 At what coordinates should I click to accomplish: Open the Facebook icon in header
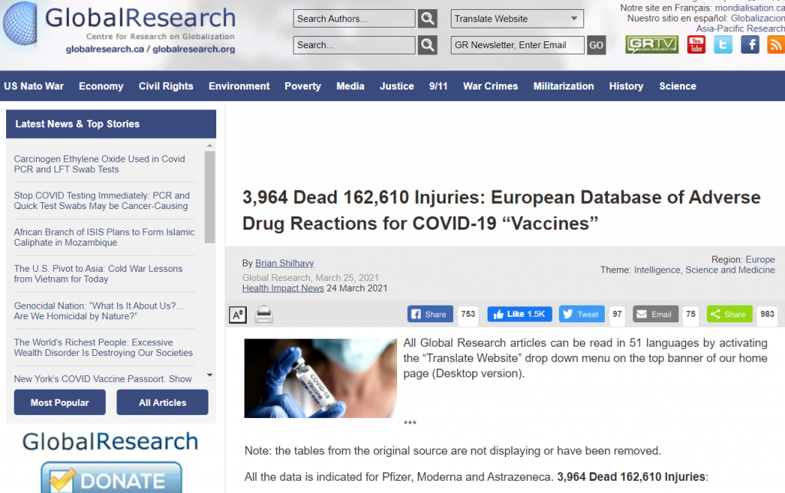point(750,44)
